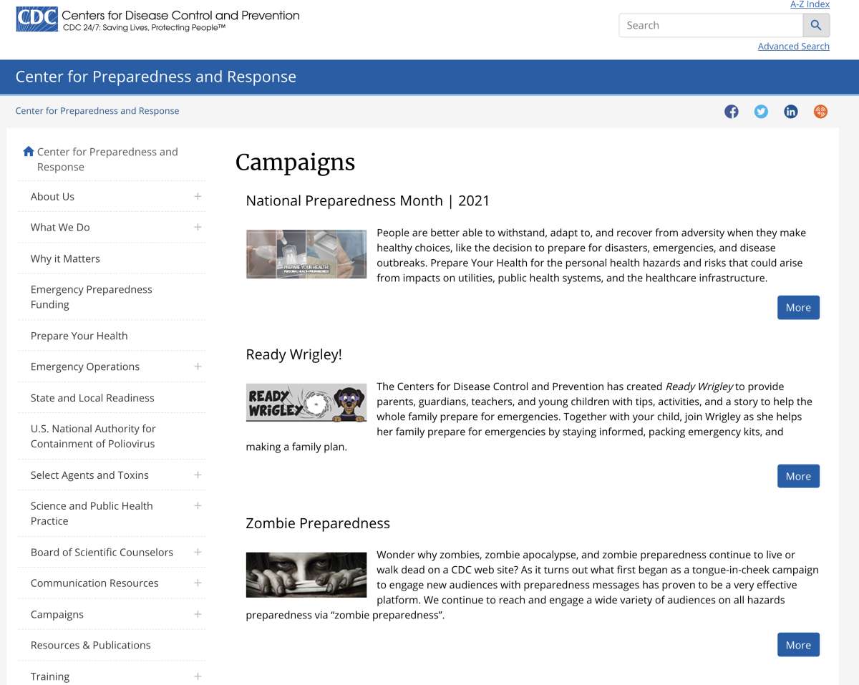Open Training sidebar link
859x685 pixels.
[50, 676]
